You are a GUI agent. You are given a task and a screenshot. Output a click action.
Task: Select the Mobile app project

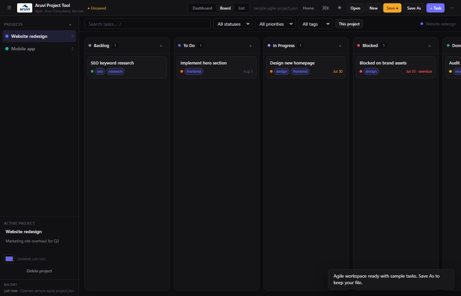pyautogui.click(x=39, y=49)
